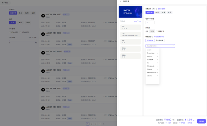Click ¥ 1.99 configuration fee value
The image size is (207, 126).
[x=188, y=120]
